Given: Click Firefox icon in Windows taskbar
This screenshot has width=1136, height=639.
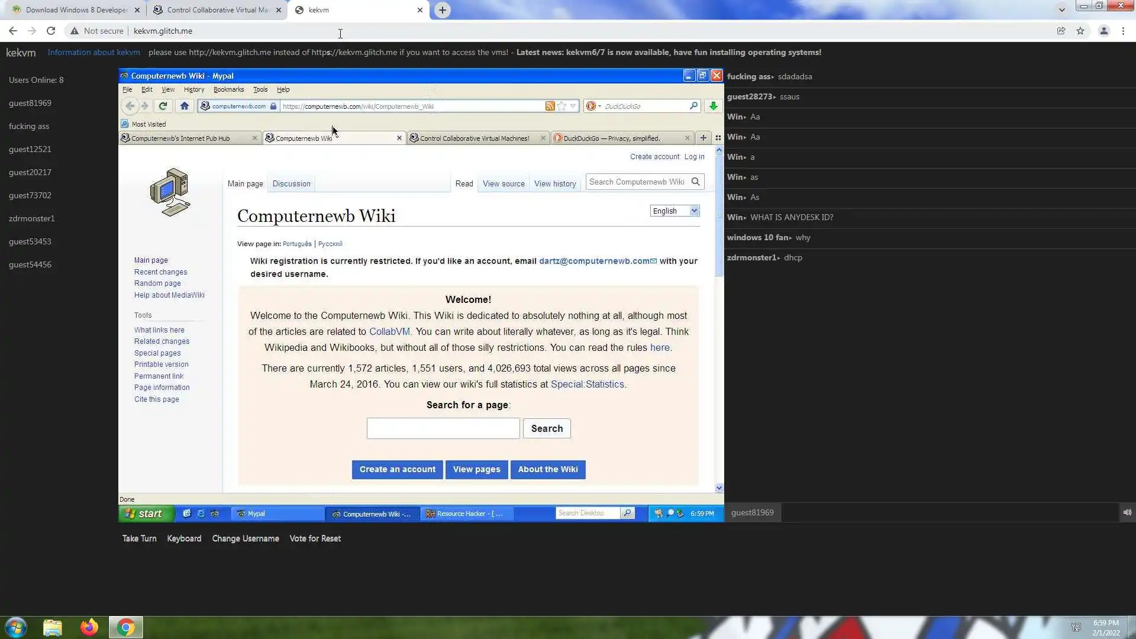Looking at the screenshot, I should pos(89,627).
